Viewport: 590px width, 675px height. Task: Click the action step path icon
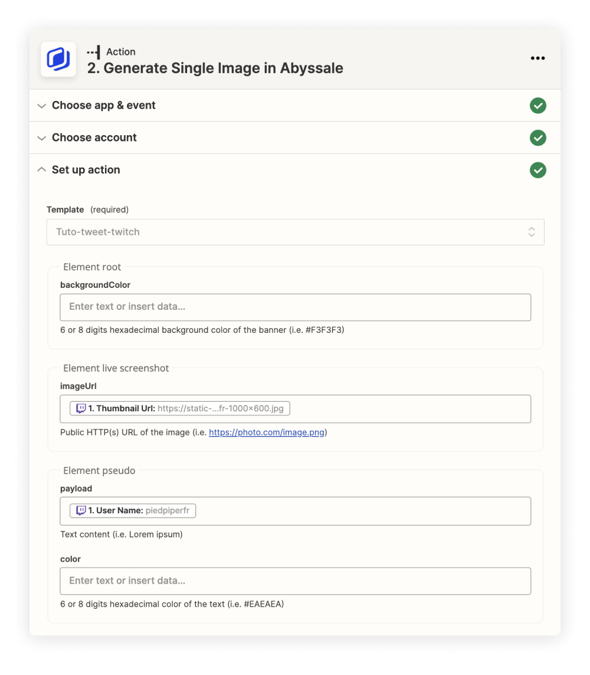[x=94, y=52]
